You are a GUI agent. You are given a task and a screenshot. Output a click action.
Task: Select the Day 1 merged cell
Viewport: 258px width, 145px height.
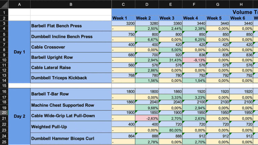(19, 52)
